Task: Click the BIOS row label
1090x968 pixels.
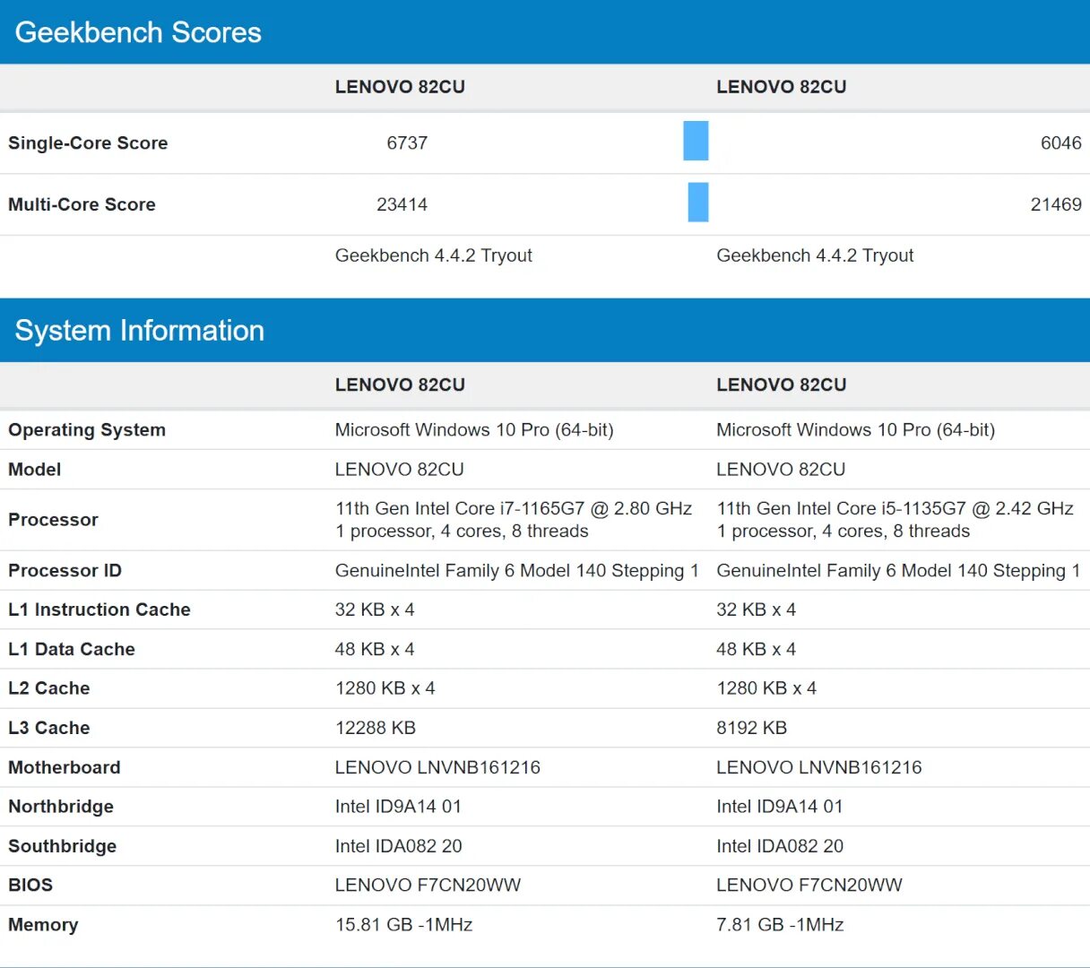Action: click(30, 886)
